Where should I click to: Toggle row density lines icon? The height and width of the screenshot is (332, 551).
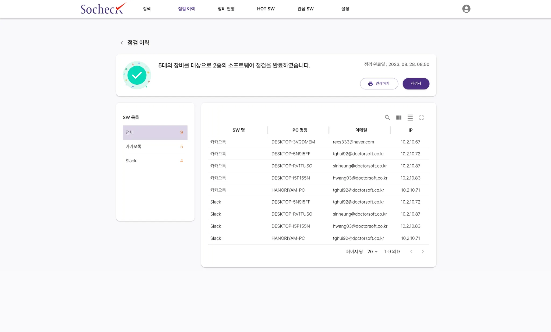pos(410,117)
